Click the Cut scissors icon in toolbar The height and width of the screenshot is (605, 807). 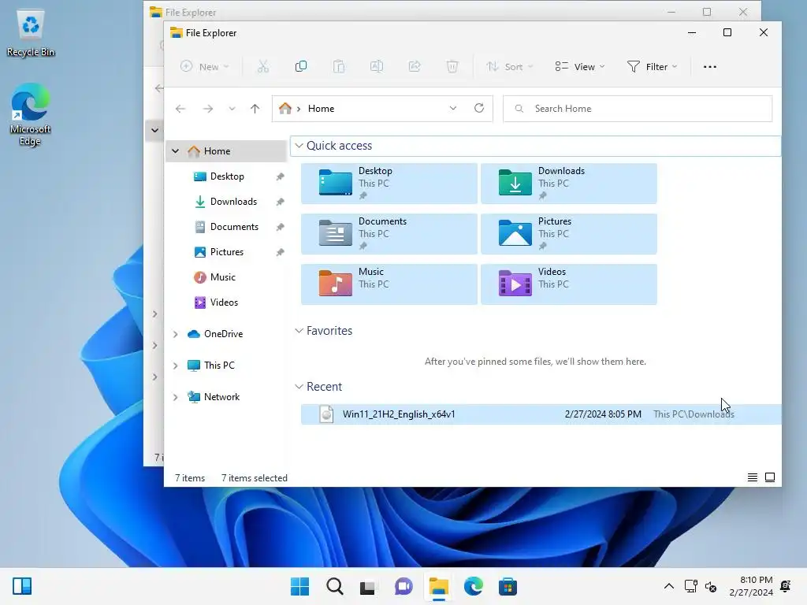click(263, 66)
